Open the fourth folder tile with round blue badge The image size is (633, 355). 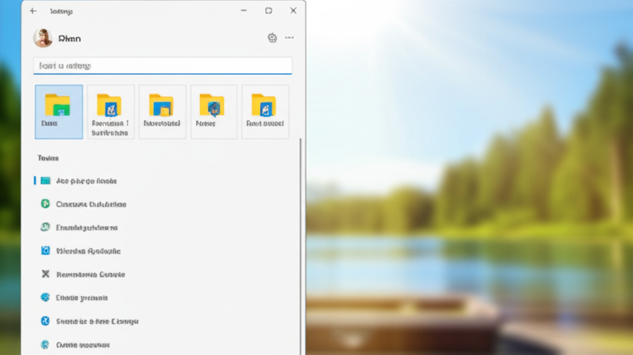coord(213,111)
